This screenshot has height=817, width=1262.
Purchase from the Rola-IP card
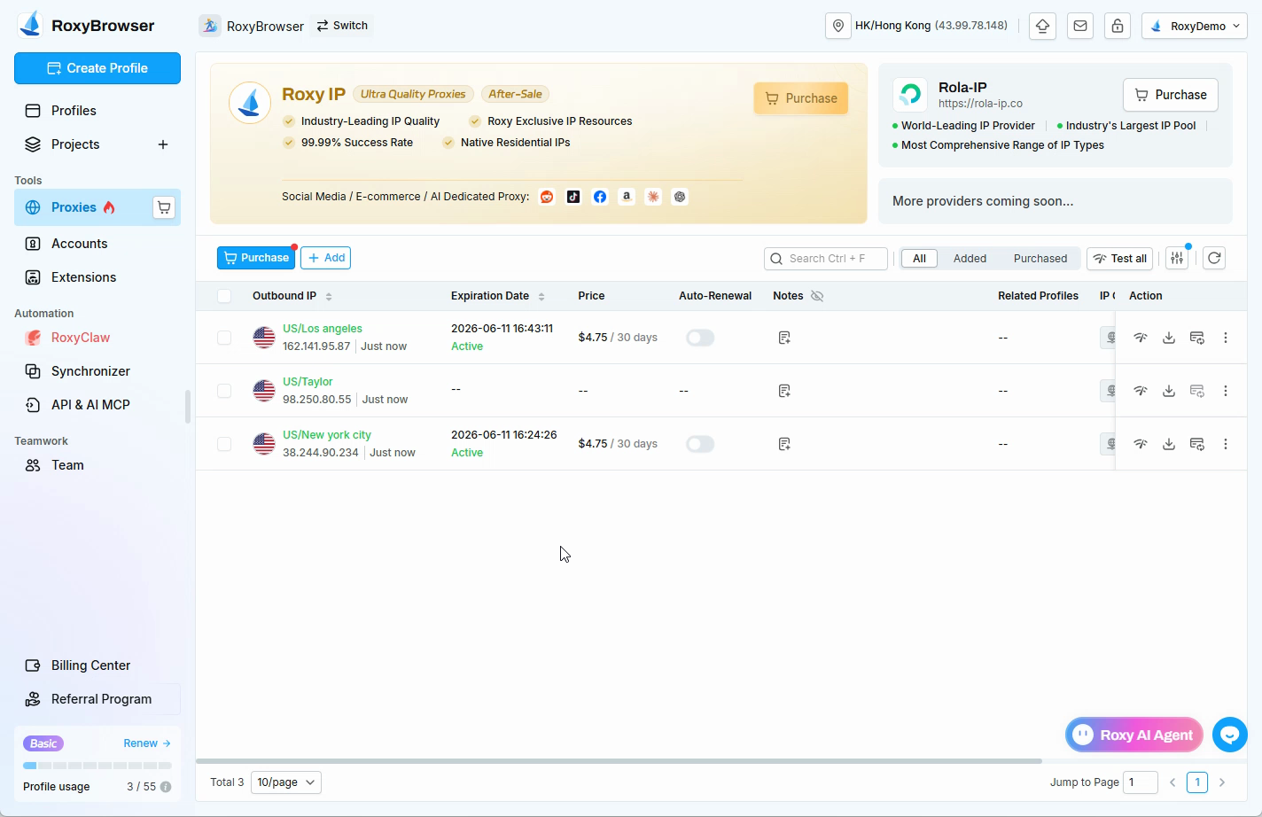click(1171, 95)
